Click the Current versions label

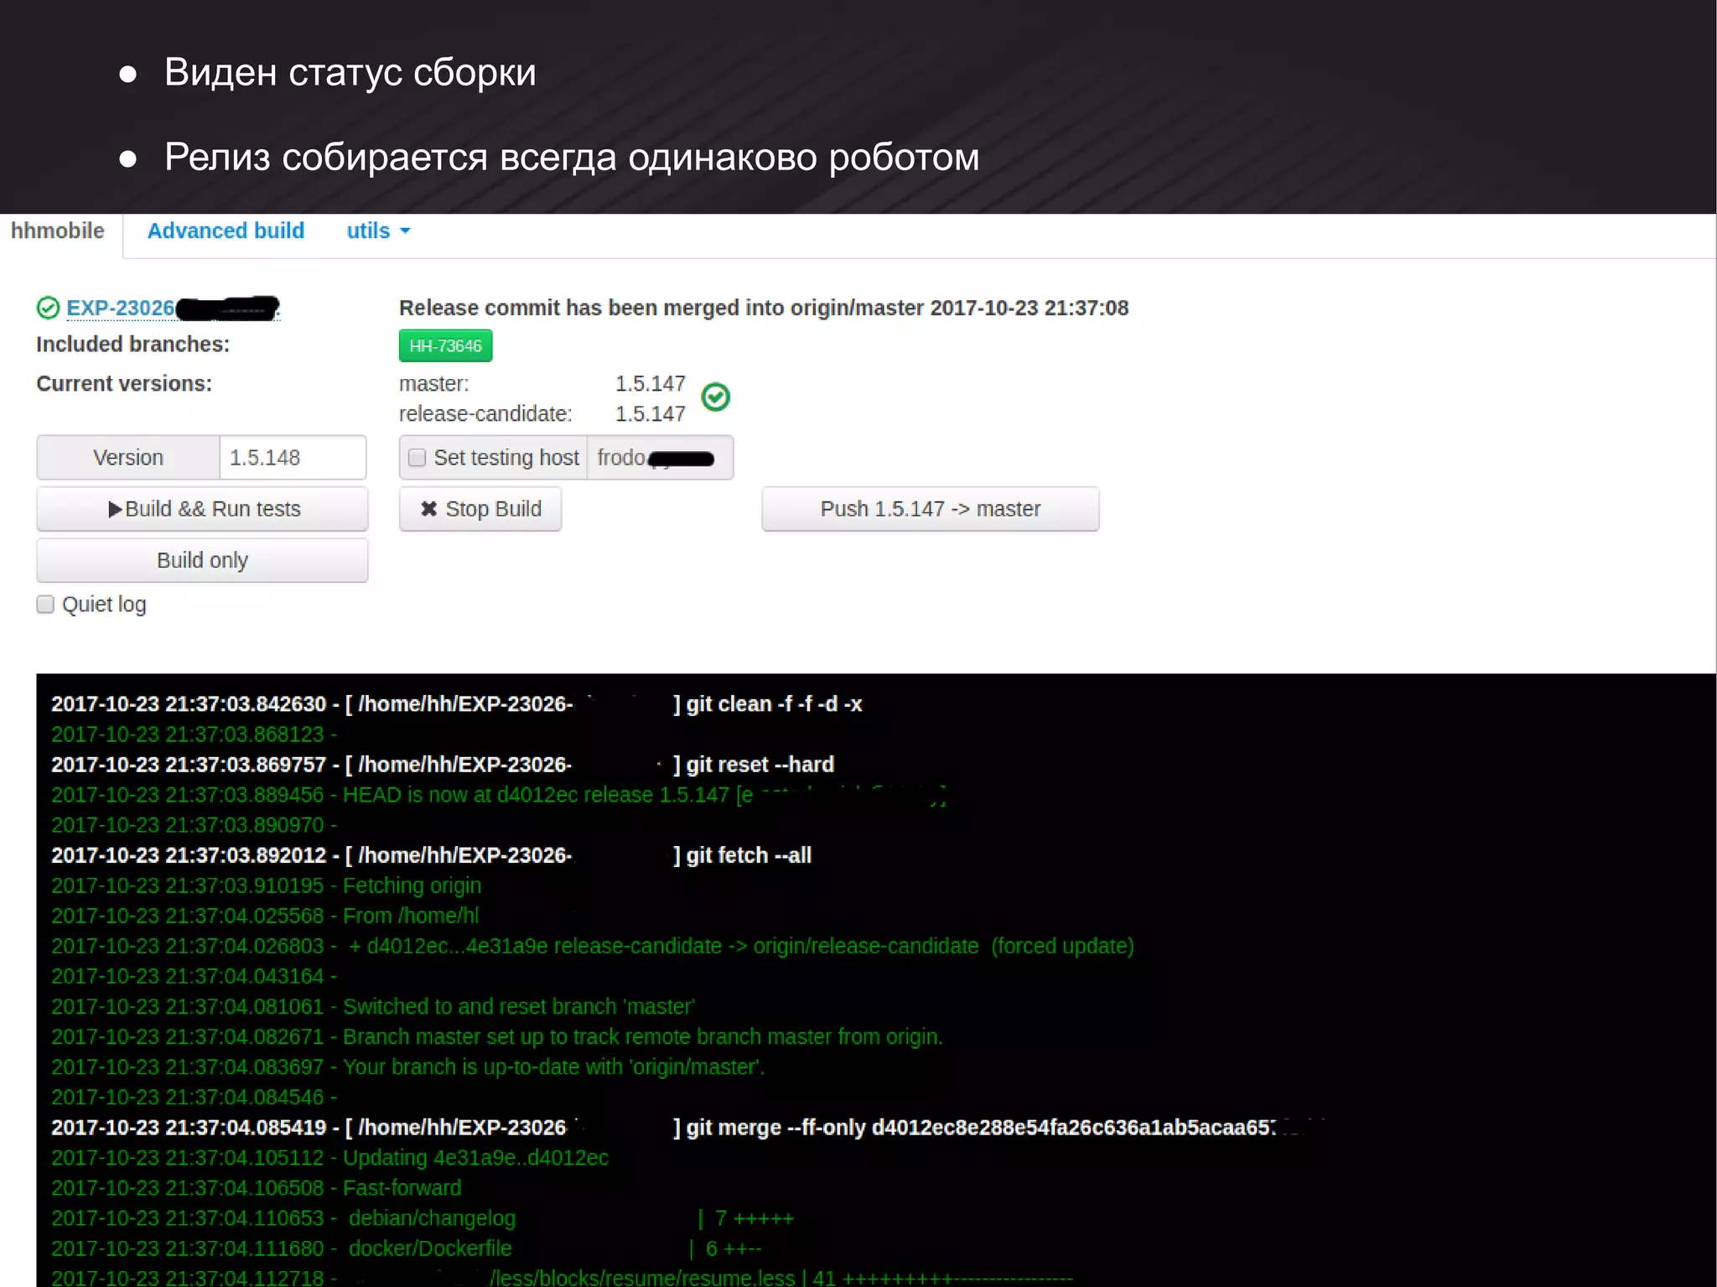point(124,384)
